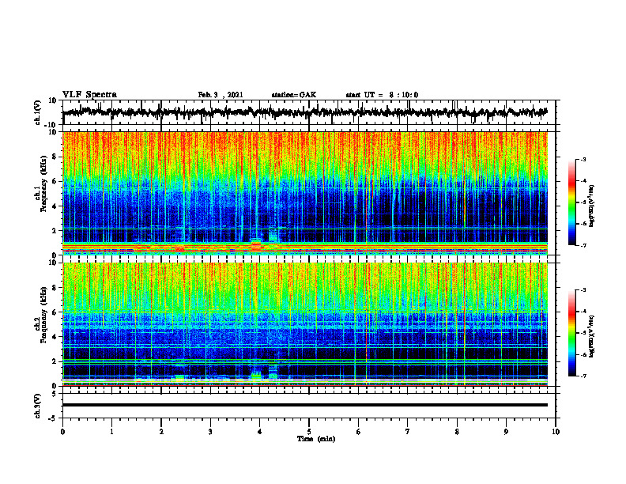
Task: Click the "4" minute tick label
Action: [x=260, y=432]
